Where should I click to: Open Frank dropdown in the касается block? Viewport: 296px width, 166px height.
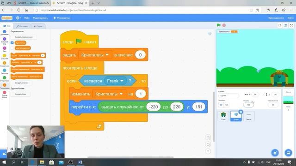[115, 81]
